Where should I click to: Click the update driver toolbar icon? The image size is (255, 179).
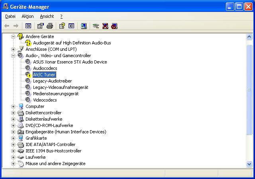click(96, 26)
